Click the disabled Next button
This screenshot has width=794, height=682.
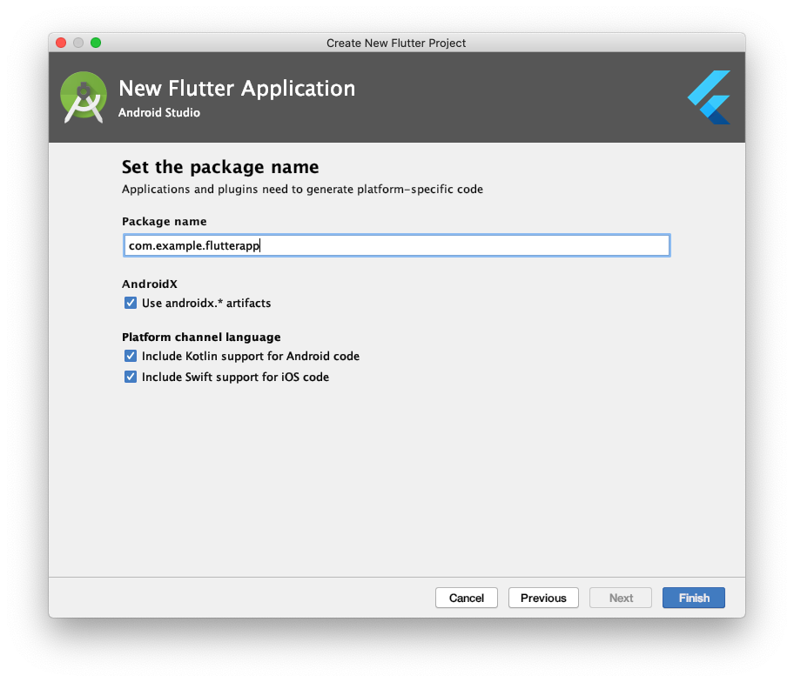[x=621, y=598]
